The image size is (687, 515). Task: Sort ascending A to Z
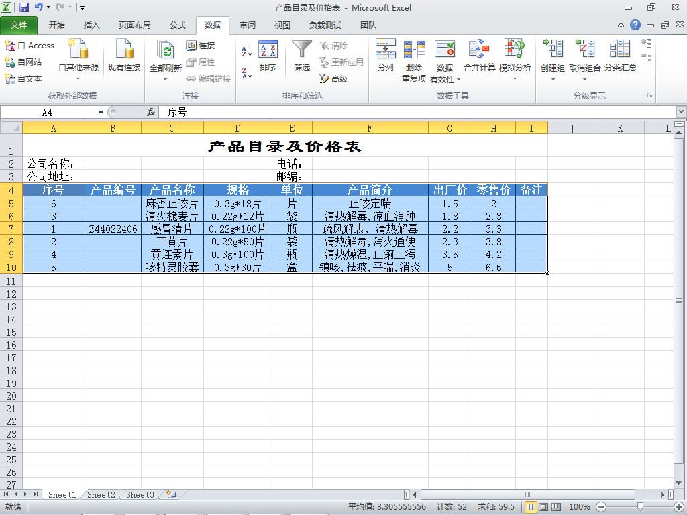click(247, 51)
